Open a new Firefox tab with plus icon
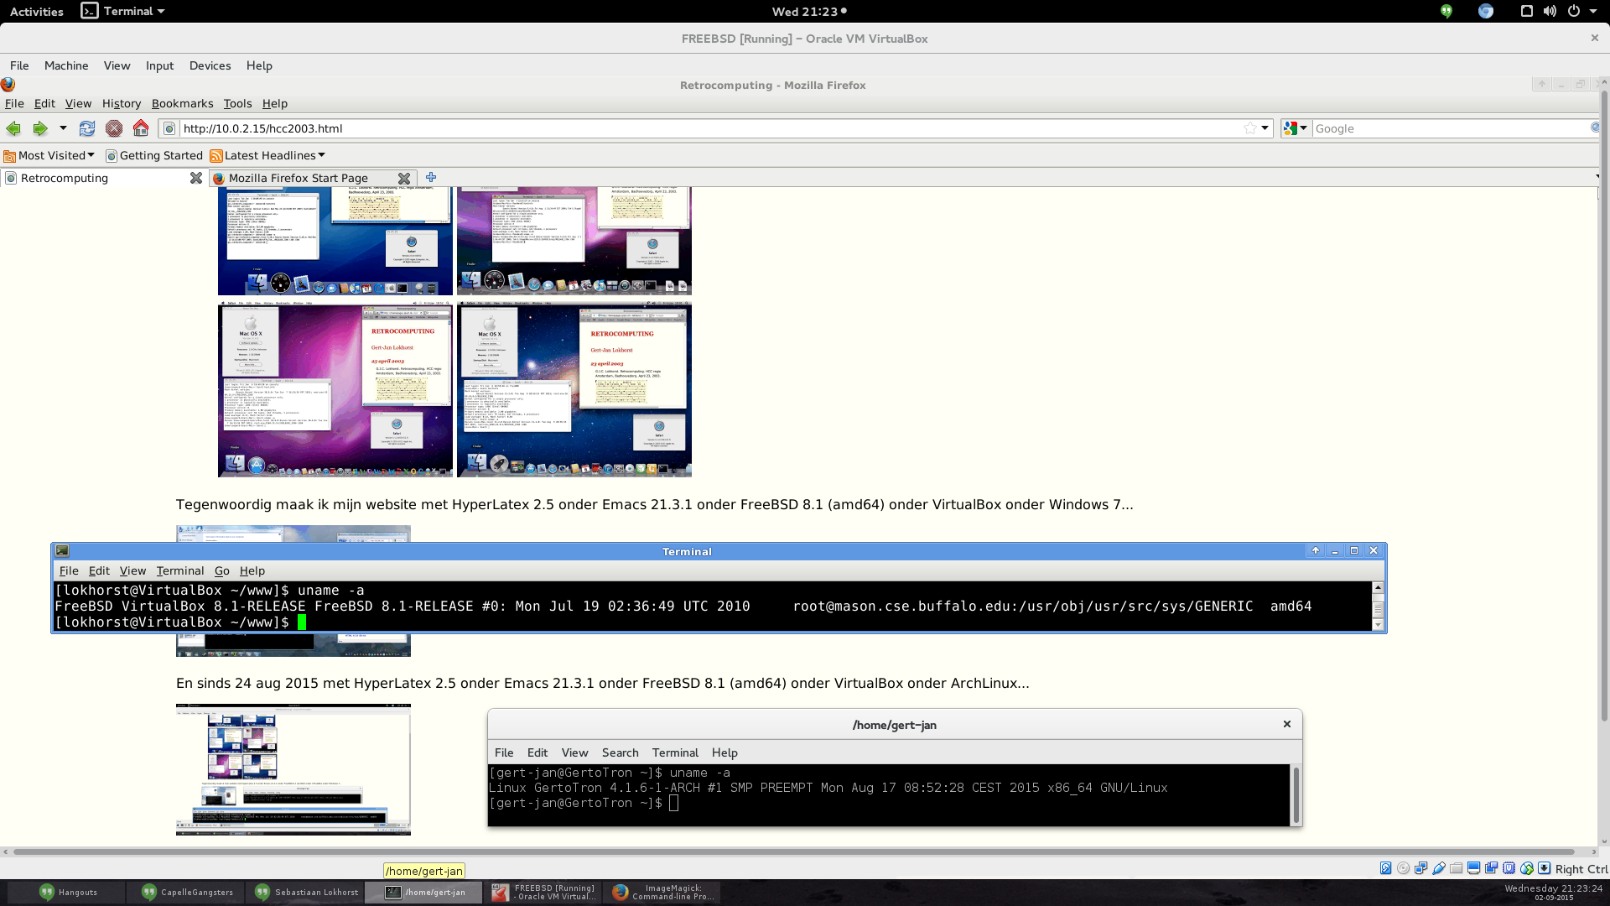The width and height of the screenshot is (1610, 906). tap(431, 177)
